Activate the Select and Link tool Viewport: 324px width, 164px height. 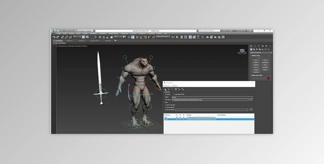tap(63, 37)
